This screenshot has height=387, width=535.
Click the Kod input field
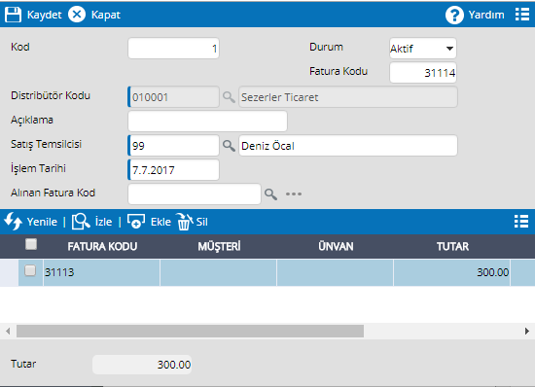click(173, 48)
